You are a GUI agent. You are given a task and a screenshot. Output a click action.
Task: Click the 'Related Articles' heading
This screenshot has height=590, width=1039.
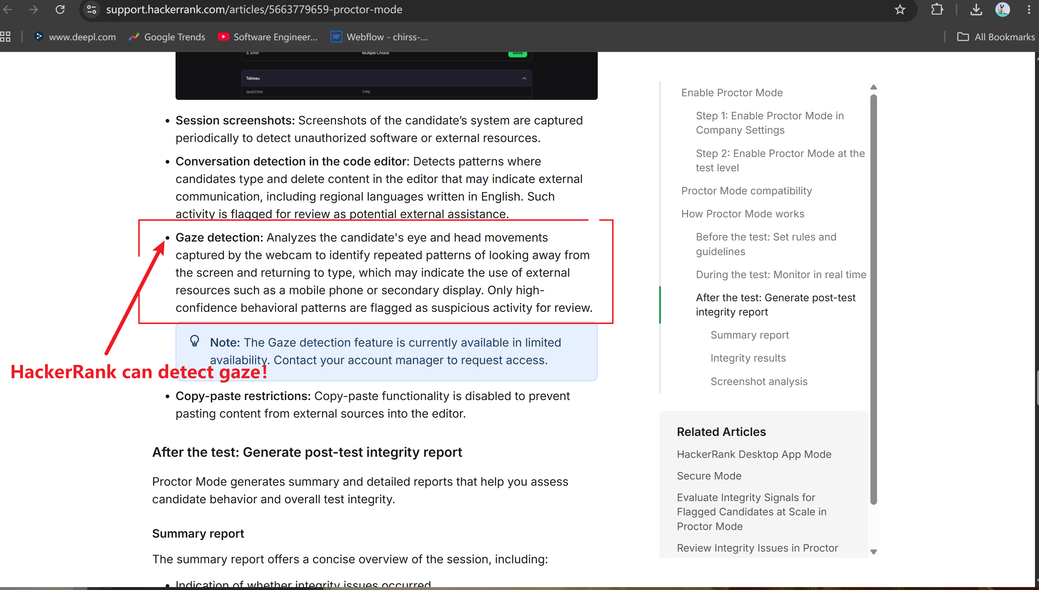pos(721,432)
